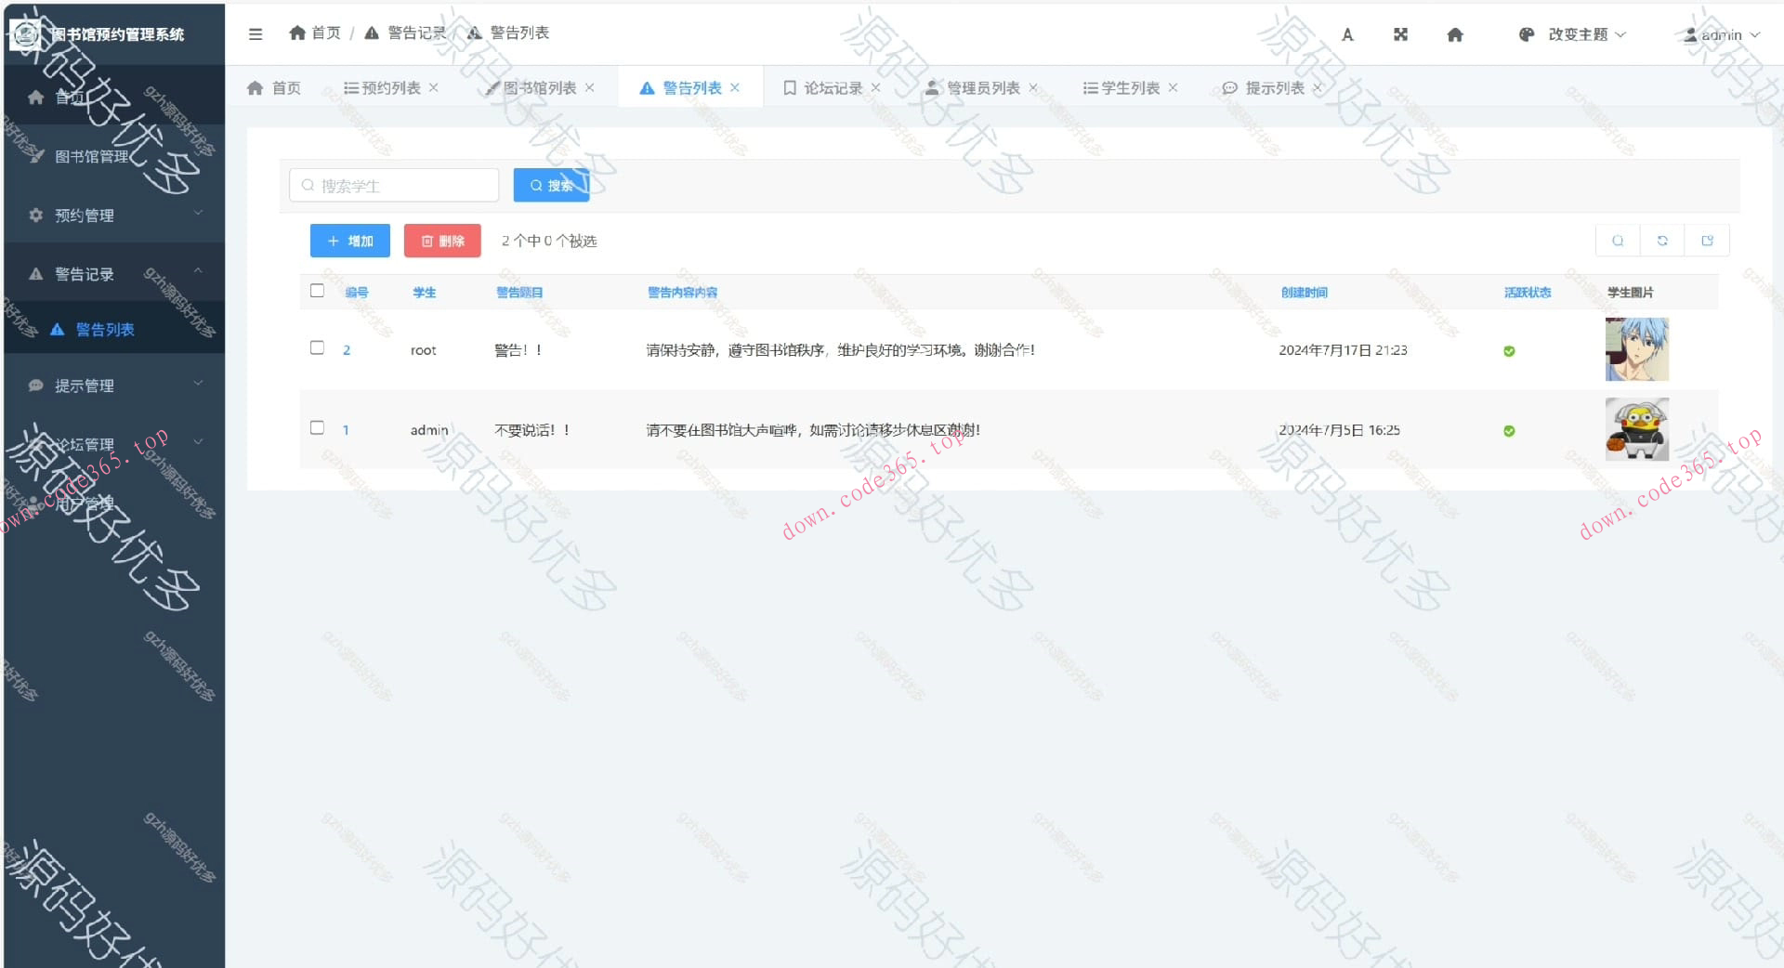Check the checkbox for warning row 2
The height and width of the screenshot is (968, 1784).
coord(317,348)
